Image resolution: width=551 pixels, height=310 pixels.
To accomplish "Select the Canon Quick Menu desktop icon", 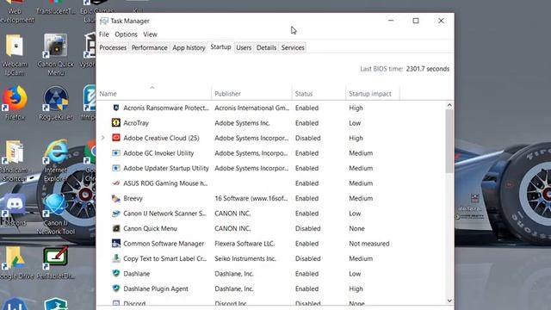I will [x=56, y=55].
